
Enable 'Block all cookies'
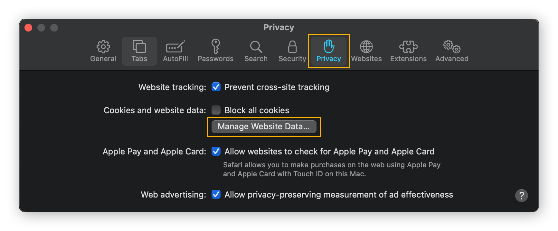click(x=216, y=110)
